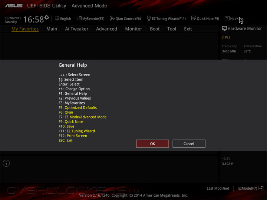Click the Select Screen arrows line
Screen dimensions: 267x200
(75, 75)
